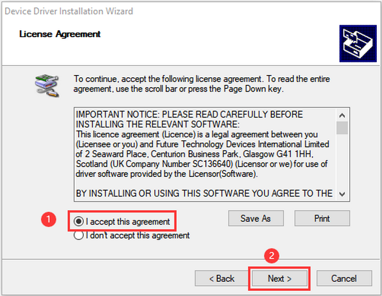Click the "BY INSTALLING OR USING THIS SOFTWARE" line
Image resolution: width=382 pixels, height=296 pixels.
204,194
